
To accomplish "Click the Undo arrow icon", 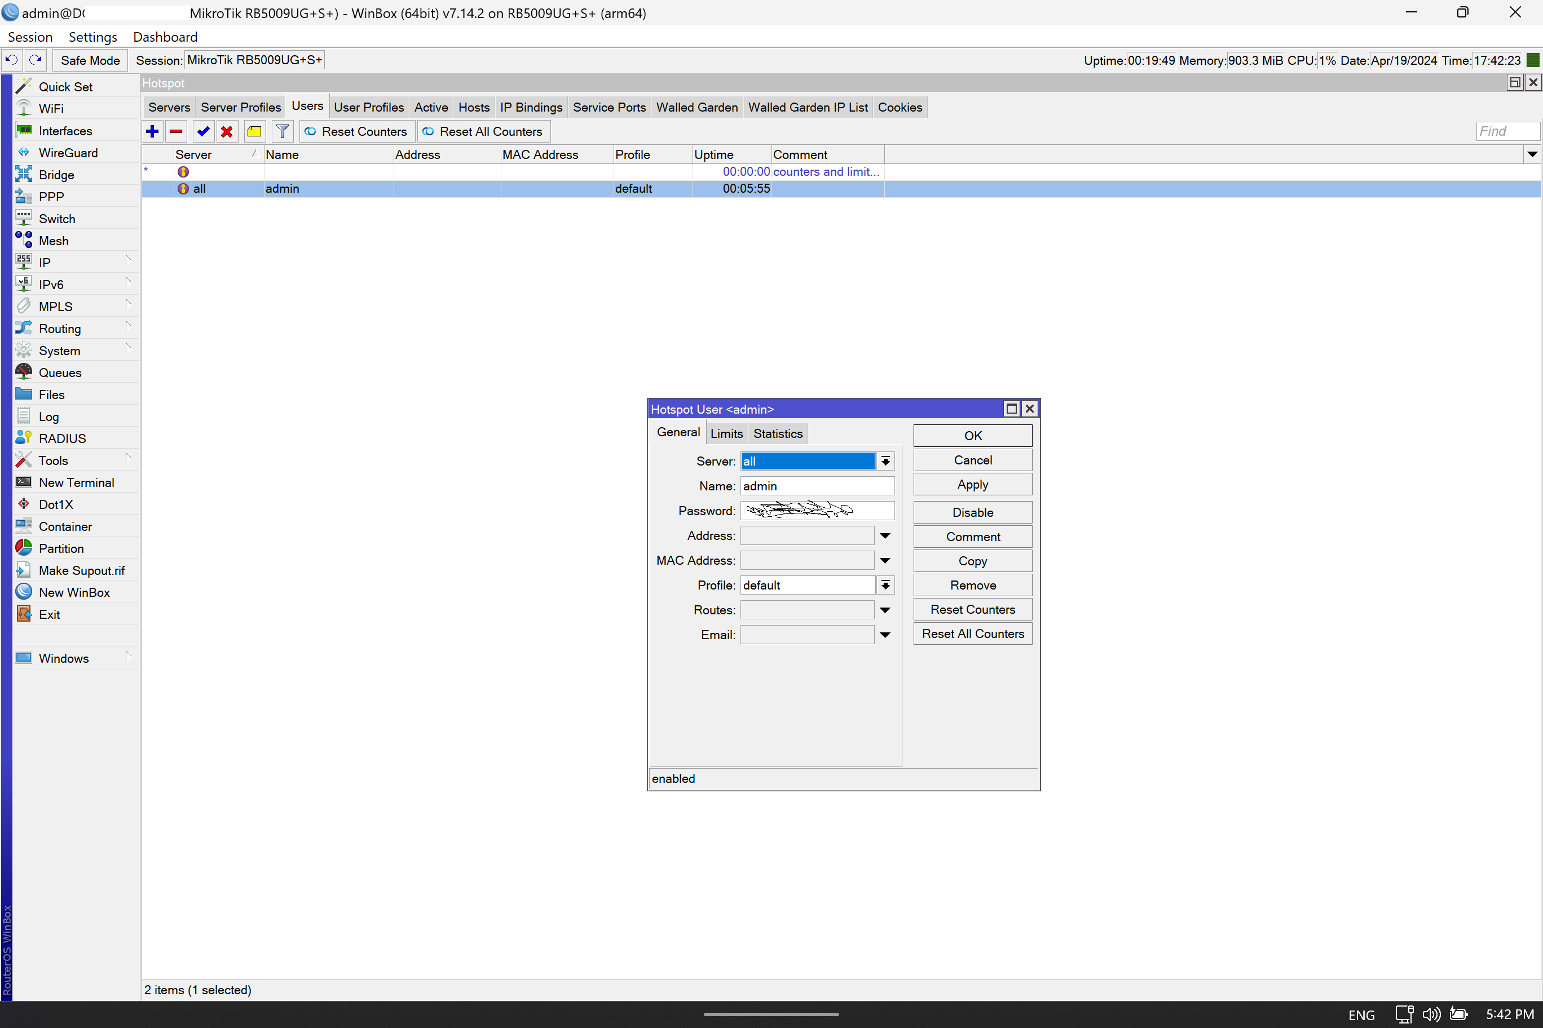I will [x=12, y=60].
